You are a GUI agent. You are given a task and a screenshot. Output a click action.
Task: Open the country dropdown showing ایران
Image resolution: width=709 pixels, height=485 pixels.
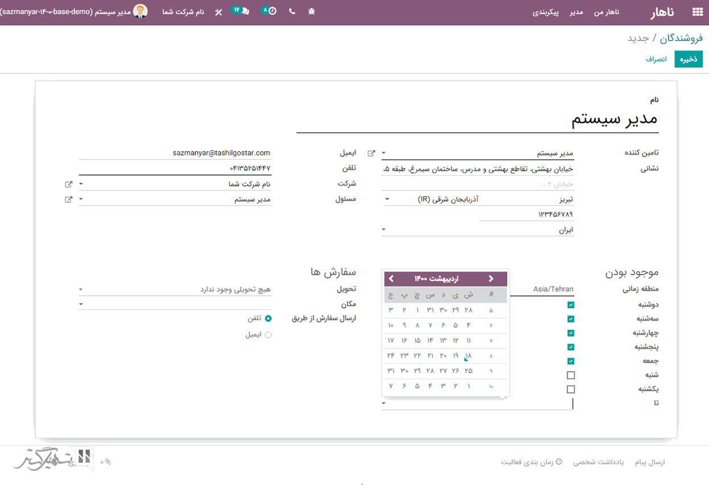tap(384, 229)
